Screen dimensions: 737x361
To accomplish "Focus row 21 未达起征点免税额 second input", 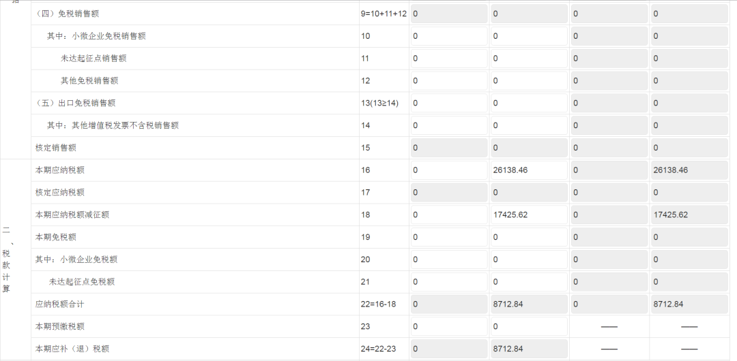I will pos(529,282).
